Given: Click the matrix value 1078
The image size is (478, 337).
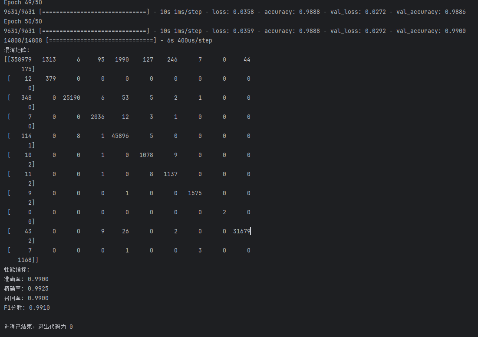Looking at the screenshot, I should coord(146,155).
